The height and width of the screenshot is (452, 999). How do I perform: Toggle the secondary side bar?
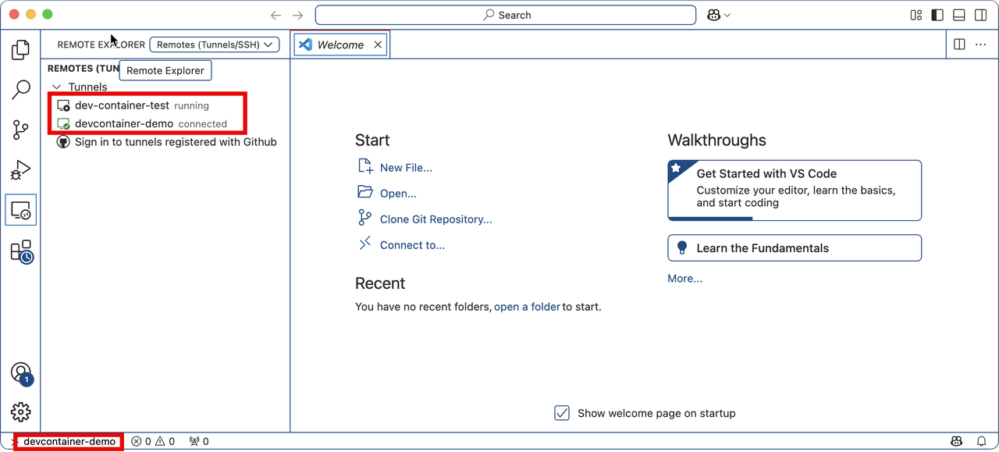pos(980,15)
